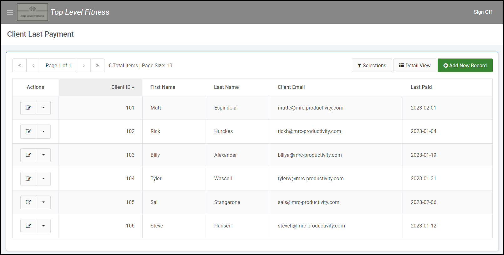504x255 pixels.
Task: Go to previous page arrow
Action: tap(33, 65)
